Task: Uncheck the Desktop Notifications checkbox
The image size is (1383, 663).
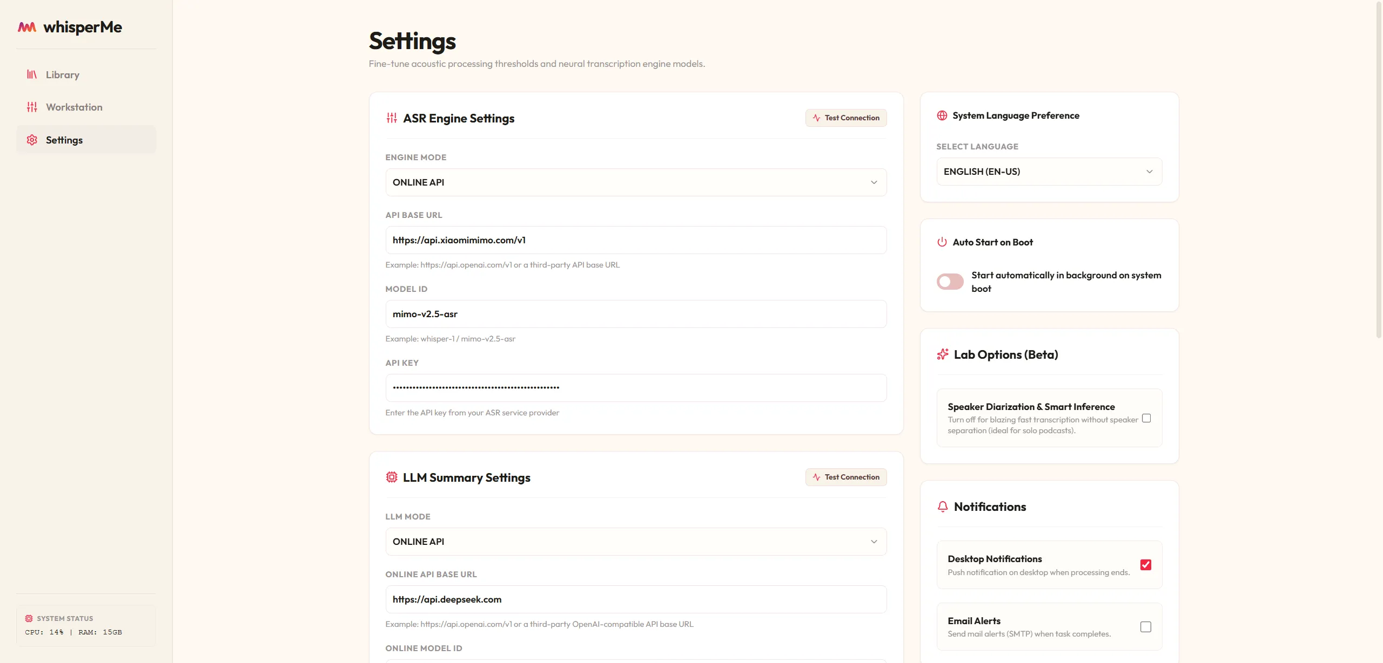Action: click(1146, 565)
